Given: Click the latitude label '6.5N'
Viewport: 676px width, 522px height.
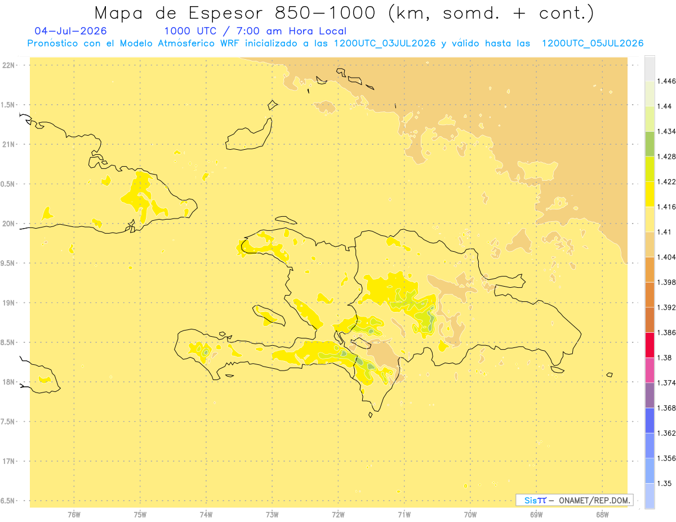Looking at the screenshot, I should pos(8,501).
